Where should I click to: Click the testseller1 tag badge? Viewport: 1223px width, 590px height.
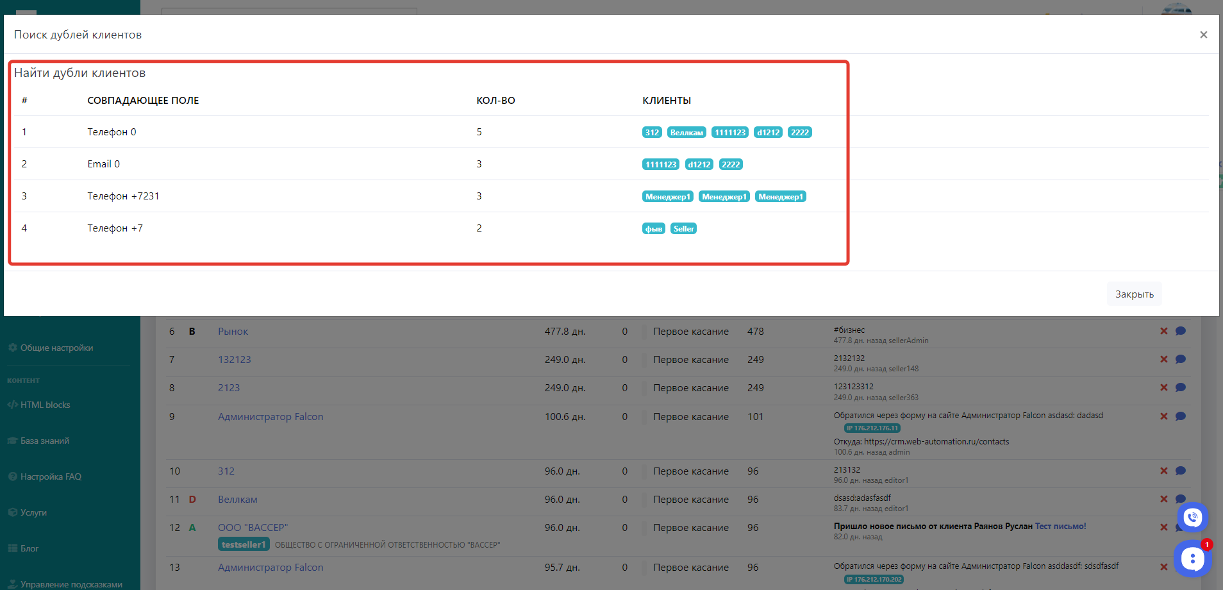pyautogui.click(x=243, y=544)
